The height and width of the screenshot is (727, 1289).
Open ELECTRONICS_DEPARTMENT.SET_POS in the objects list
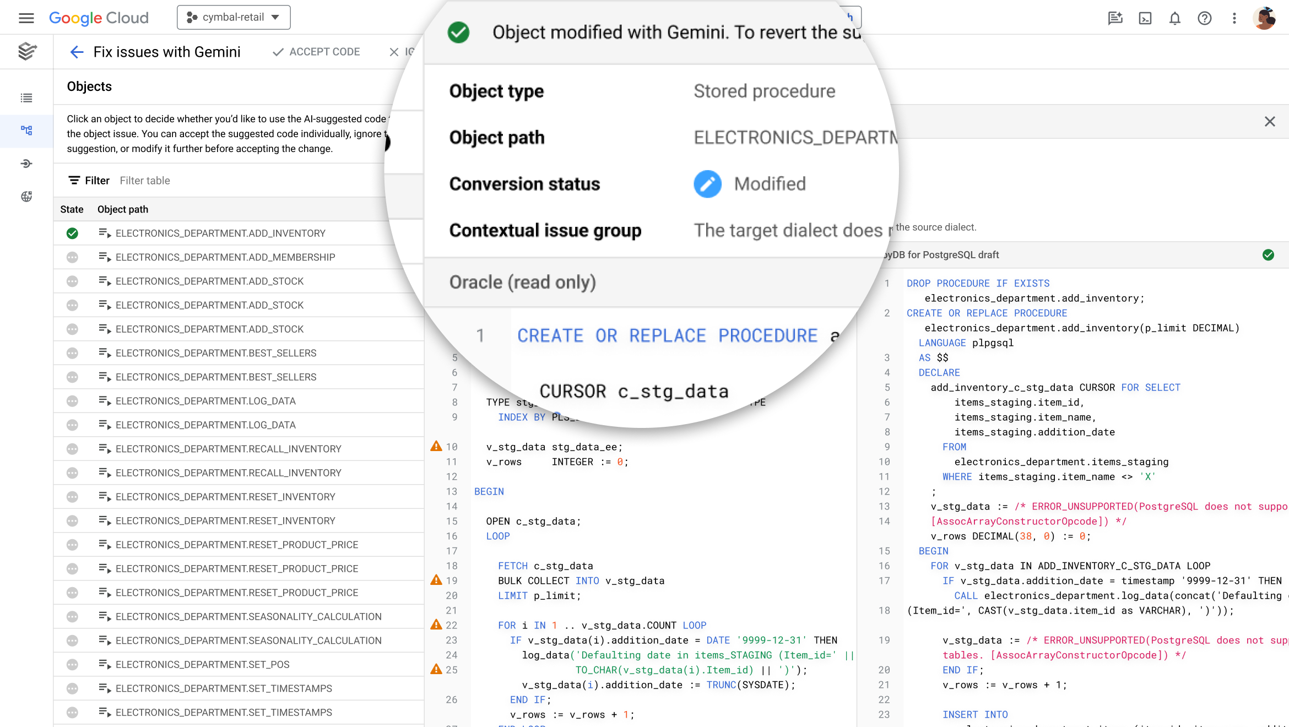[x=202, y=665]
